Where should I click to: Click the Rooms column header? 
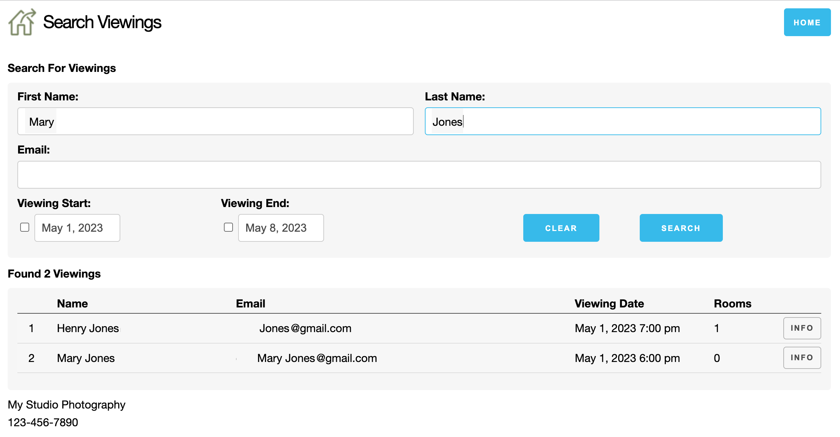tap(732, 304)
